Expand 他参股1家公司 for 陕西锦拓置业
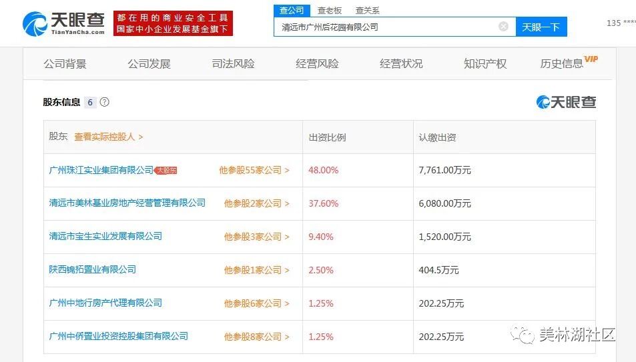 pos(257,270)
